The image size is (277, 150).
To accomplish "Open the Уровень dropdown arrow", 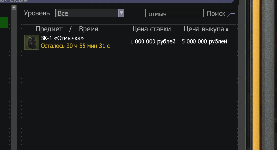I will pyautogui.click(x=121, y=13).
